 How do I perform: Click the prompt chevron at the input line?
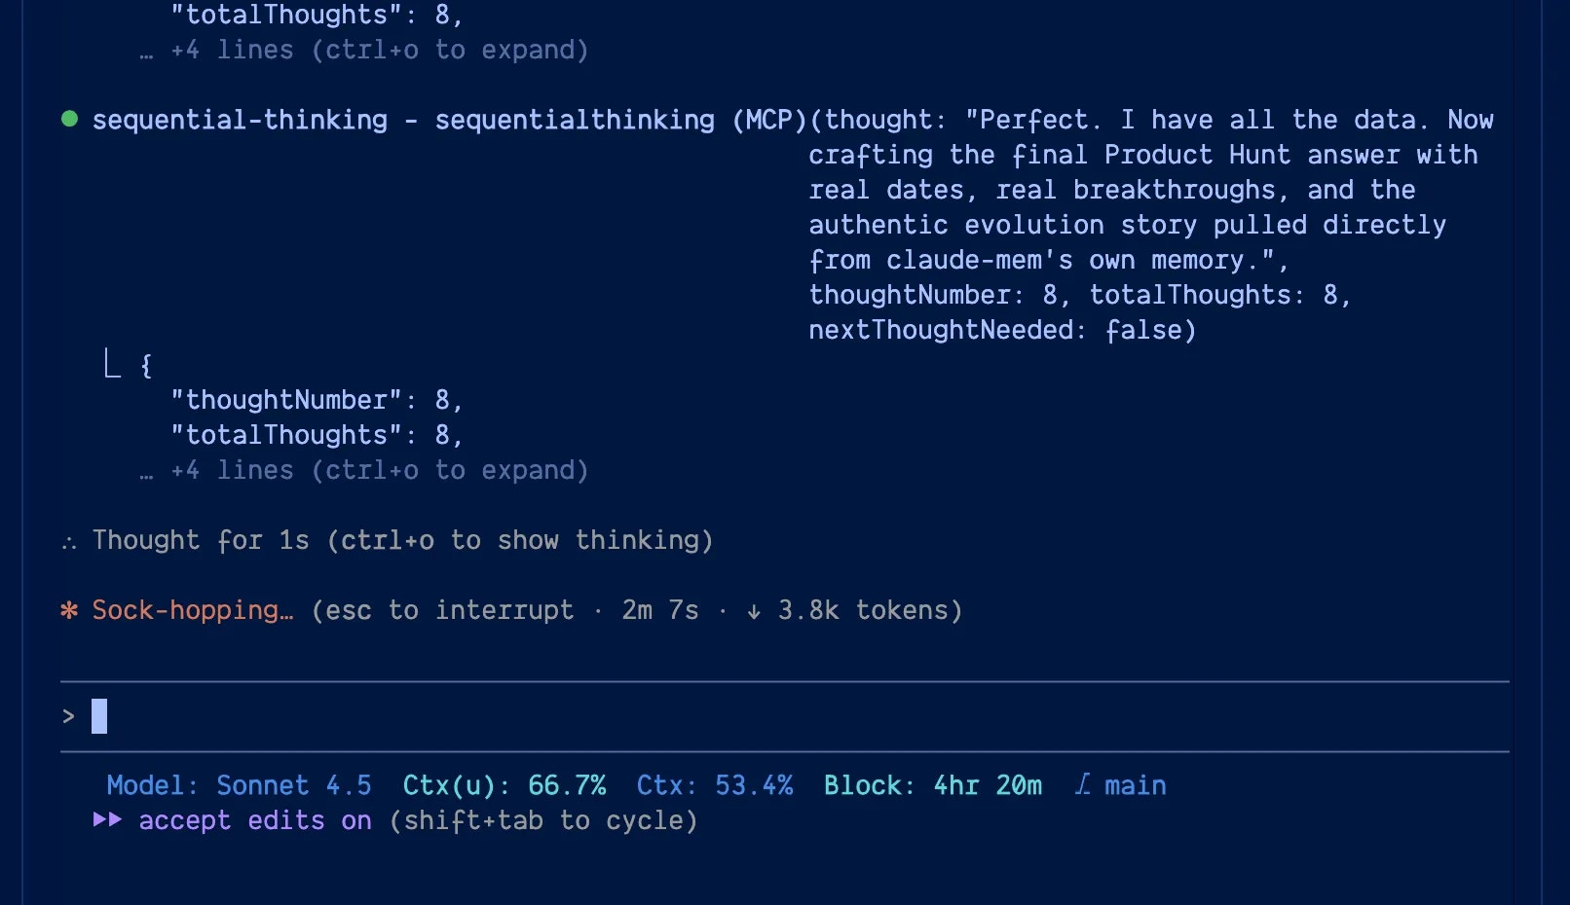tap(68, 716)
